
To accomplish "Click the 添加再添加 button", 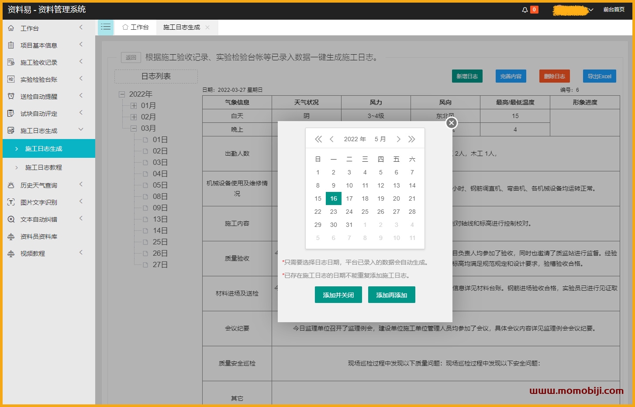I will [392, 295].
